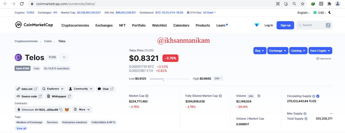Image resolution: width=345 pixels, height=133 pixels.
Task: Open the Calendars menu
Action: [x=181, y=25]
